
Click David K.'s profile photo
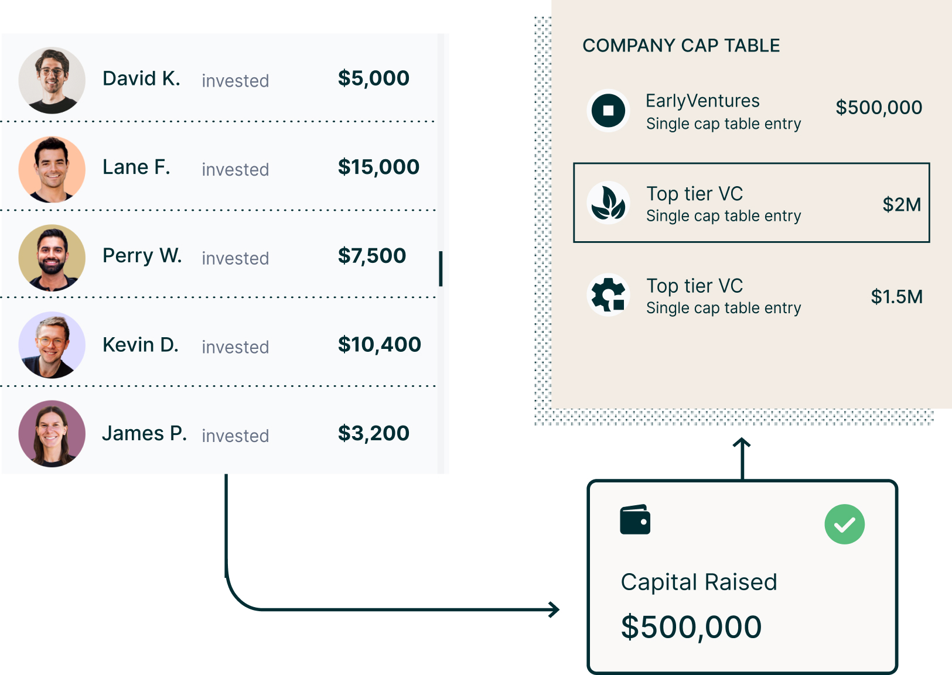52,80
